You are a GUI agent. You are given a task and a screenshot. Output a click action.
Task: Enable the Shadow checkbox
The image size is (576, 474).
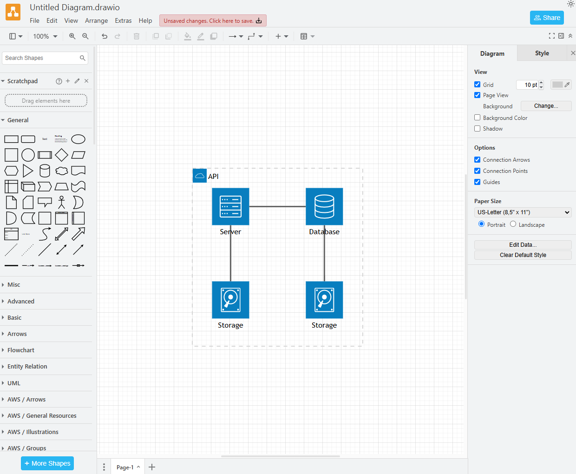click(x=477, y=128)
